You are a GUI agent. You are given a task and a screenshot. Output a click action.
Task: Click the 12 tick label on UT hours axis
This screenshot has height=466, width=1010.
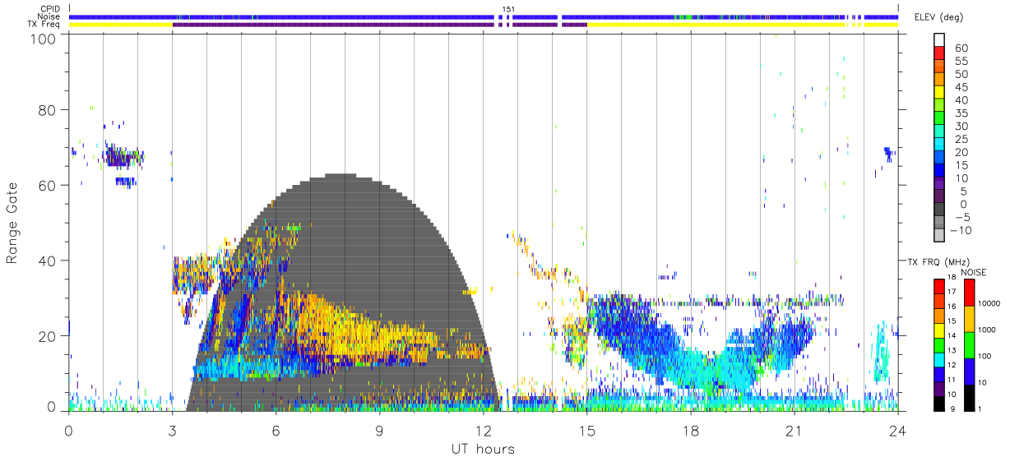[x=483, y=430]
